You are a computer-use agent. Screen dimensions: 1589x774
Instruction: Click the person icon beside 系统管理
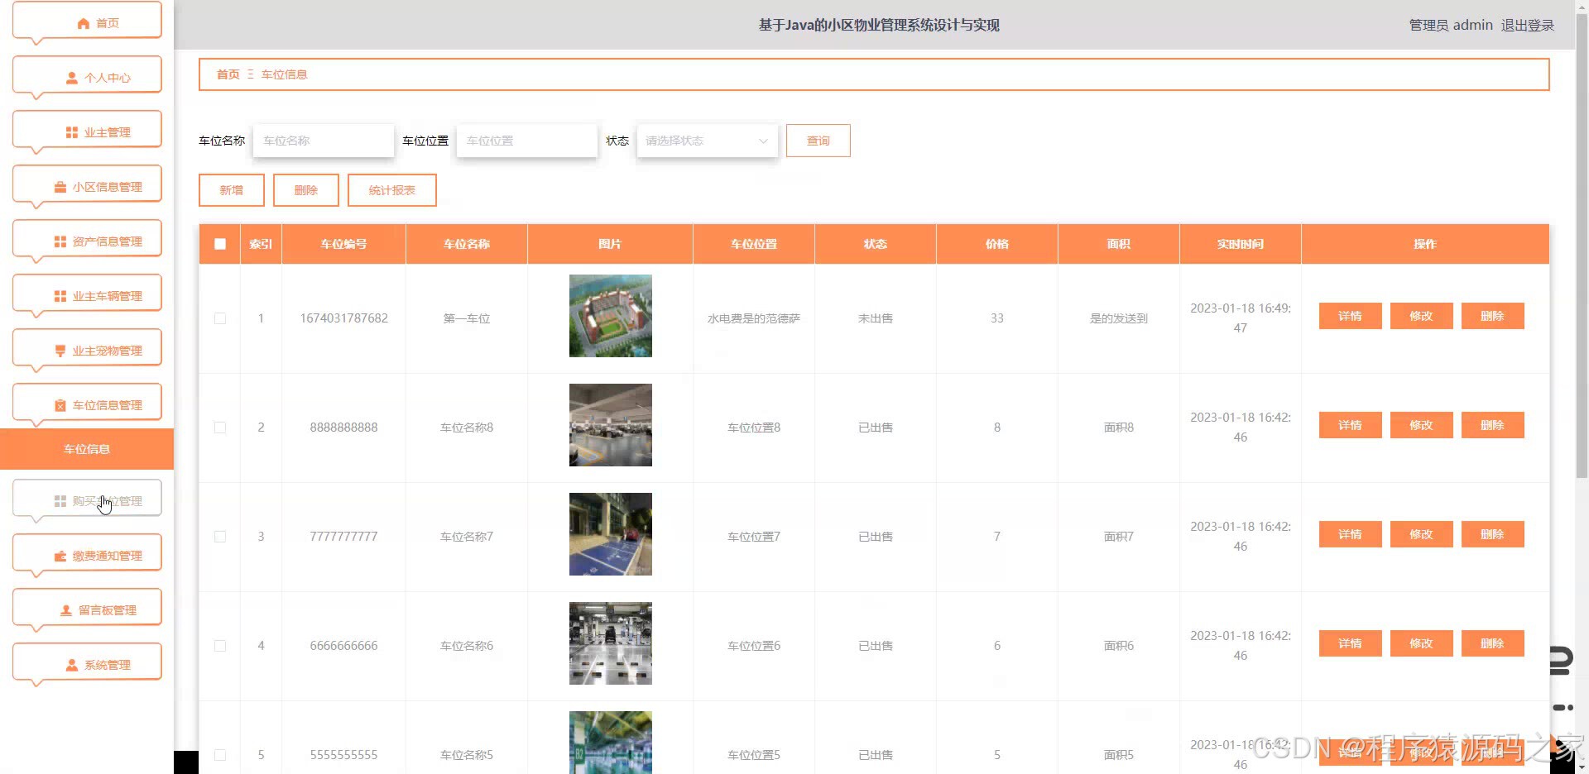71,665
